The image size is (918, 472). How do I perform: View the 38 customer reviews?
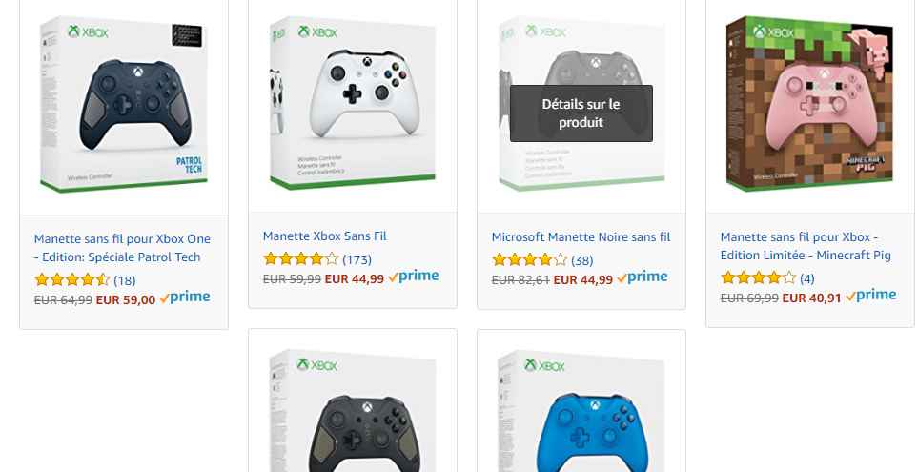581,260
